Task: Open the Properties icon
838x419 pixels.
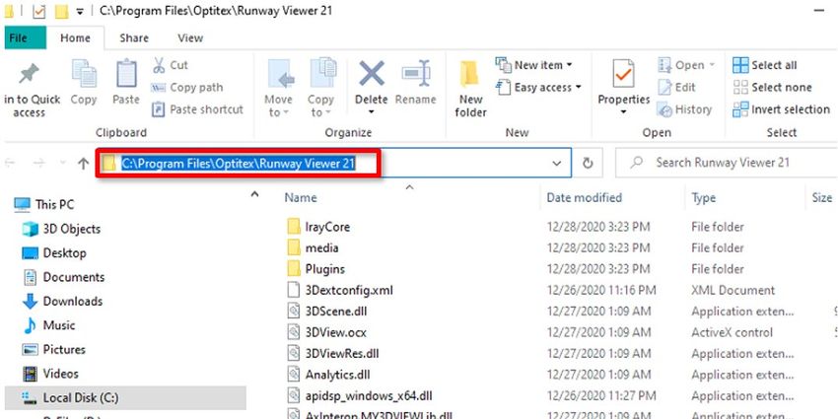Action: (623, 75)
